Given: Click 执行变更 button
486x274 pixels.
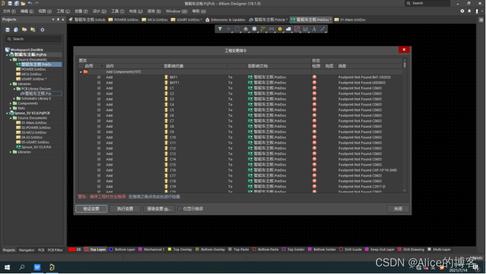Looking at the screenshot, I should 125,209.
